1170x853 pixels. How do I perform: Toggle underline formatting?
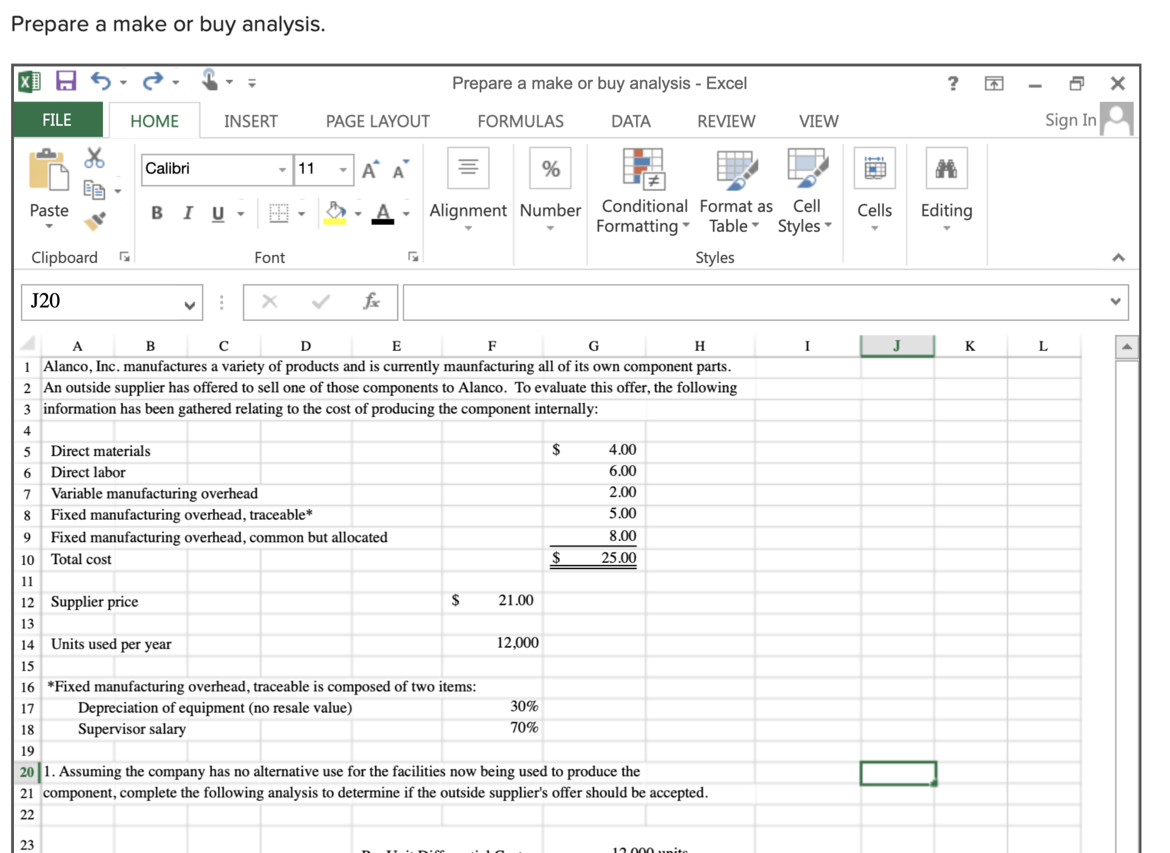coord(218,213)
